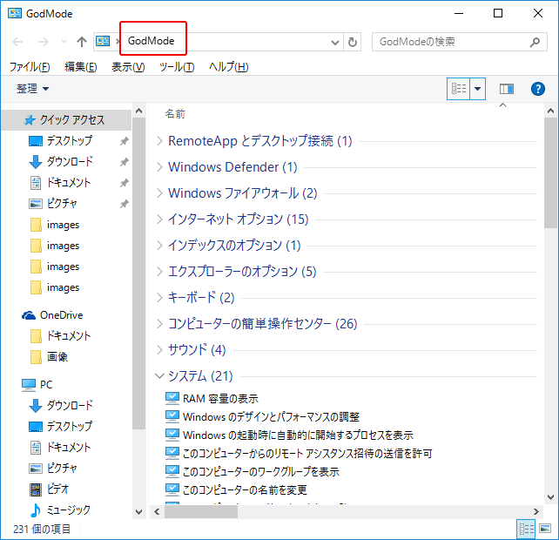Viewport: 559px width, 540px height.
Task: Open the 表示(V) menu
Action: point(128,67)
